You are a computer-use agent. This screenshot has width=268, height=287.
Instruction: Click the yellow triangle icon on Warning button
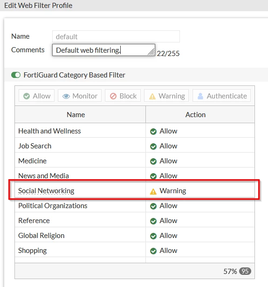(152, 96)
